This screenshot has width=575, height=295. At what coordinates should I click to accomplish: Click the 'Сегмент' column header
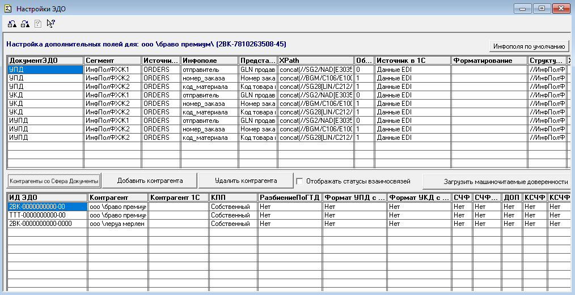point(113,61)
